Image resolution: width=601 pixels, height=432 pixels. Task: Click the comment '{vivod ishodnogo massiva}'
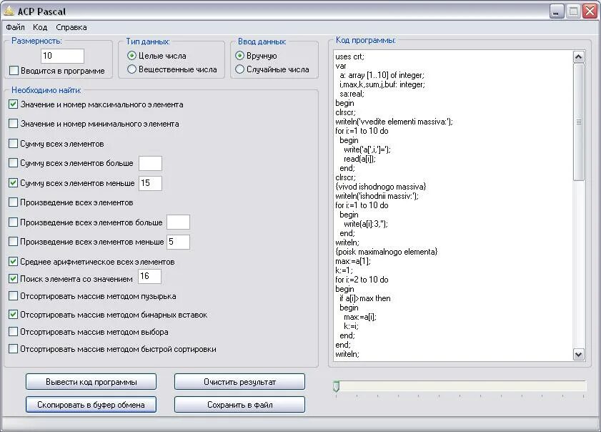tap(381, 187)
